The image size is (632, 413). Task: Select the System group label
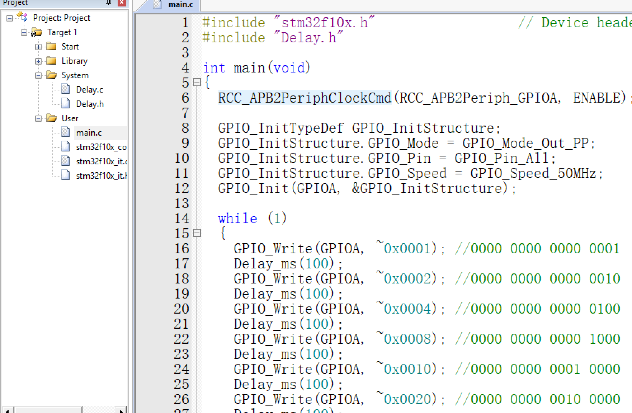point(75,75)
